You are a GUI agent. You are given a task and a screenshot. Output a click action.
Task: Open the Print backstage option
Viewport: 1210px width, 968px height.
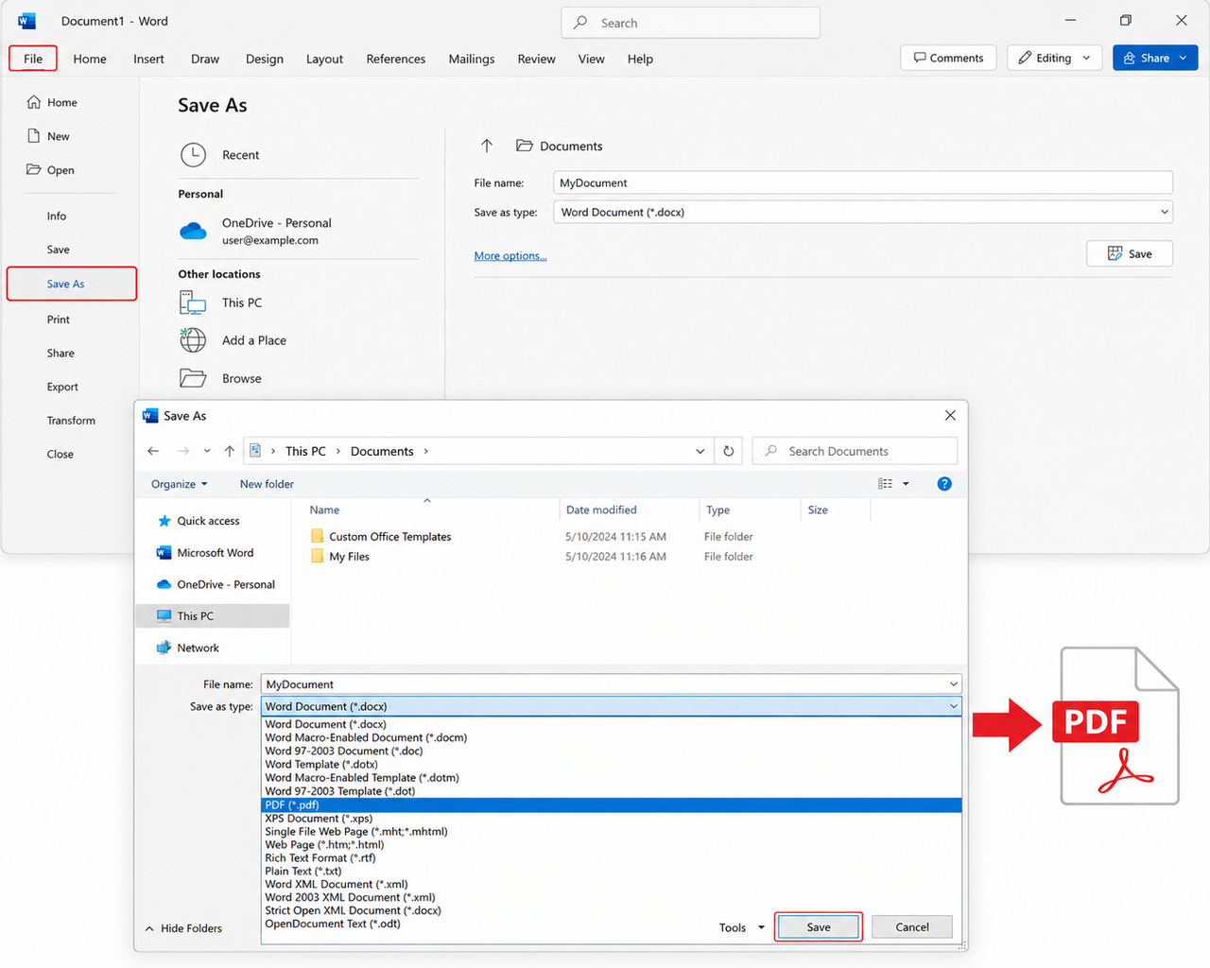(59, 320)
